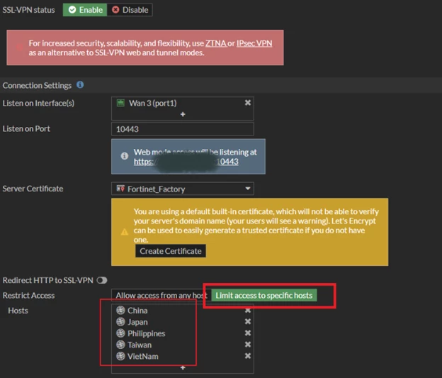Open the web mode https listening link
Screen dimensions: 442x378
click(x=186, y=162)
